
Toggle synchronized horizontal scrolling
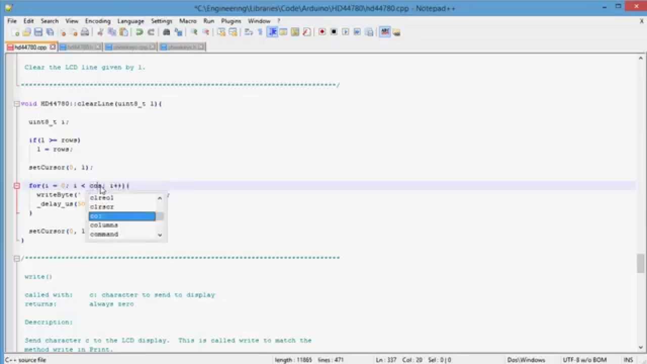coord(233,32)
